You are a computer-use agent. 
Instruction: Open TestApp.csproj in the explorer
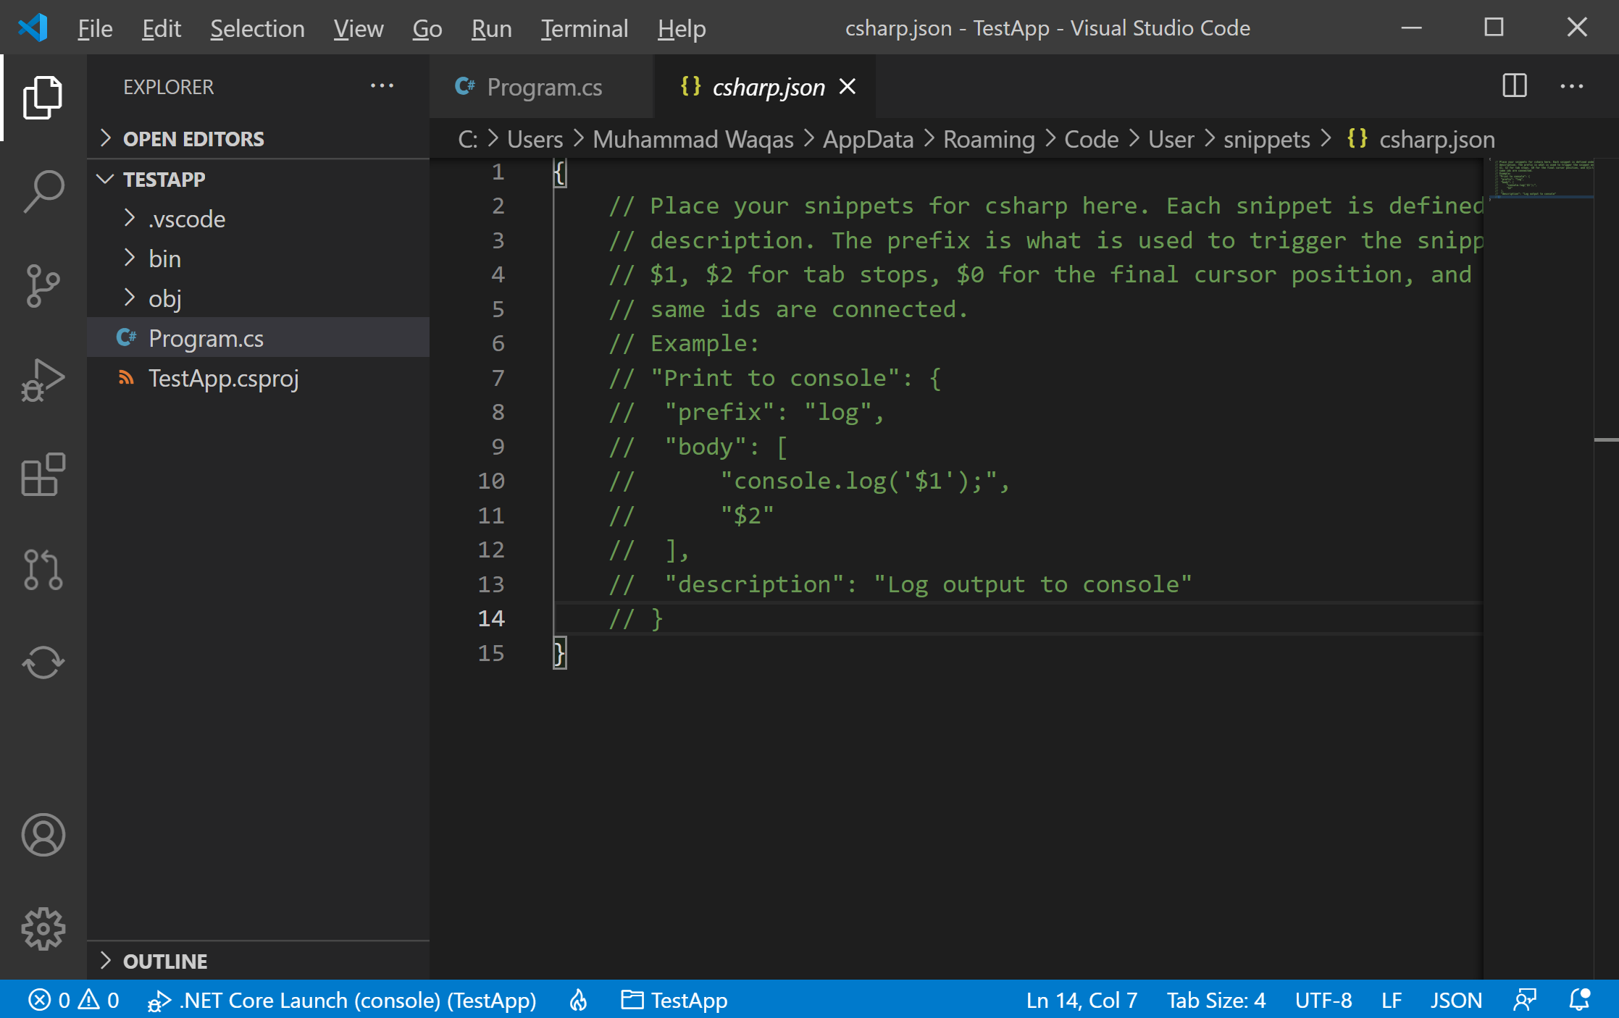click(x=223, y=378)
